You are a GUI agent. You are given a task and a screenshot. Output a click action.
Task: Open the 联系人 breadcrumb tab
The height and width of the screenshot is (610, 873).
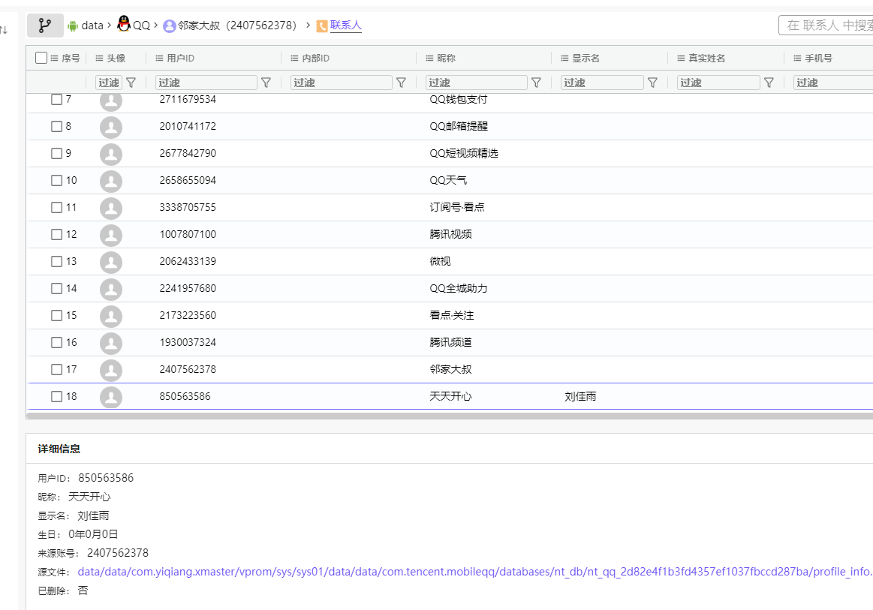346,25
